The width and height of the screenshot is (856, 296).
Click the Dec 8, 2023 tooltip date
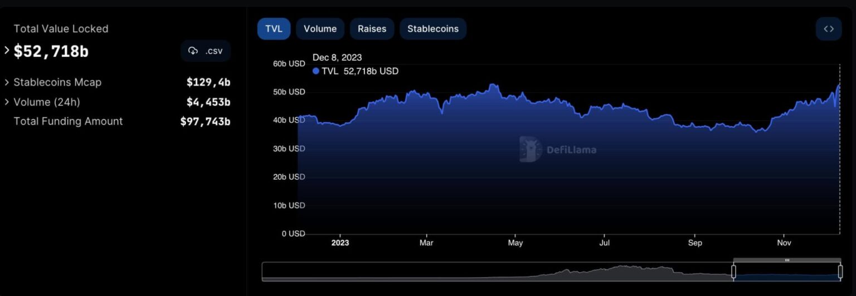coord(337,57)
